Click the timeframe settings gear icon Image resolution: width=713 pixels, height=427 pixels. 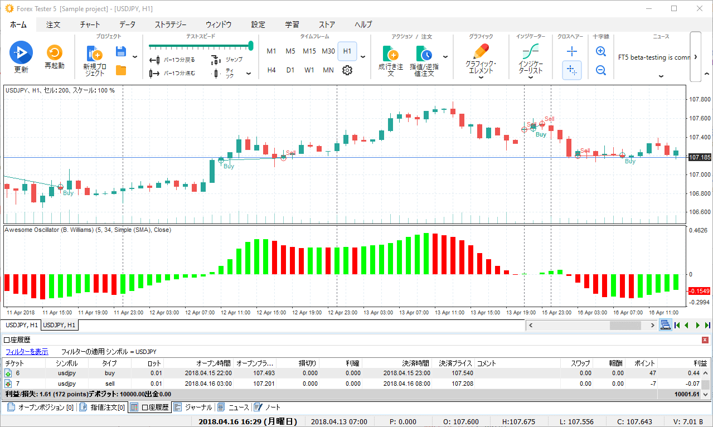pyautogui.click(x=347, y=70)
